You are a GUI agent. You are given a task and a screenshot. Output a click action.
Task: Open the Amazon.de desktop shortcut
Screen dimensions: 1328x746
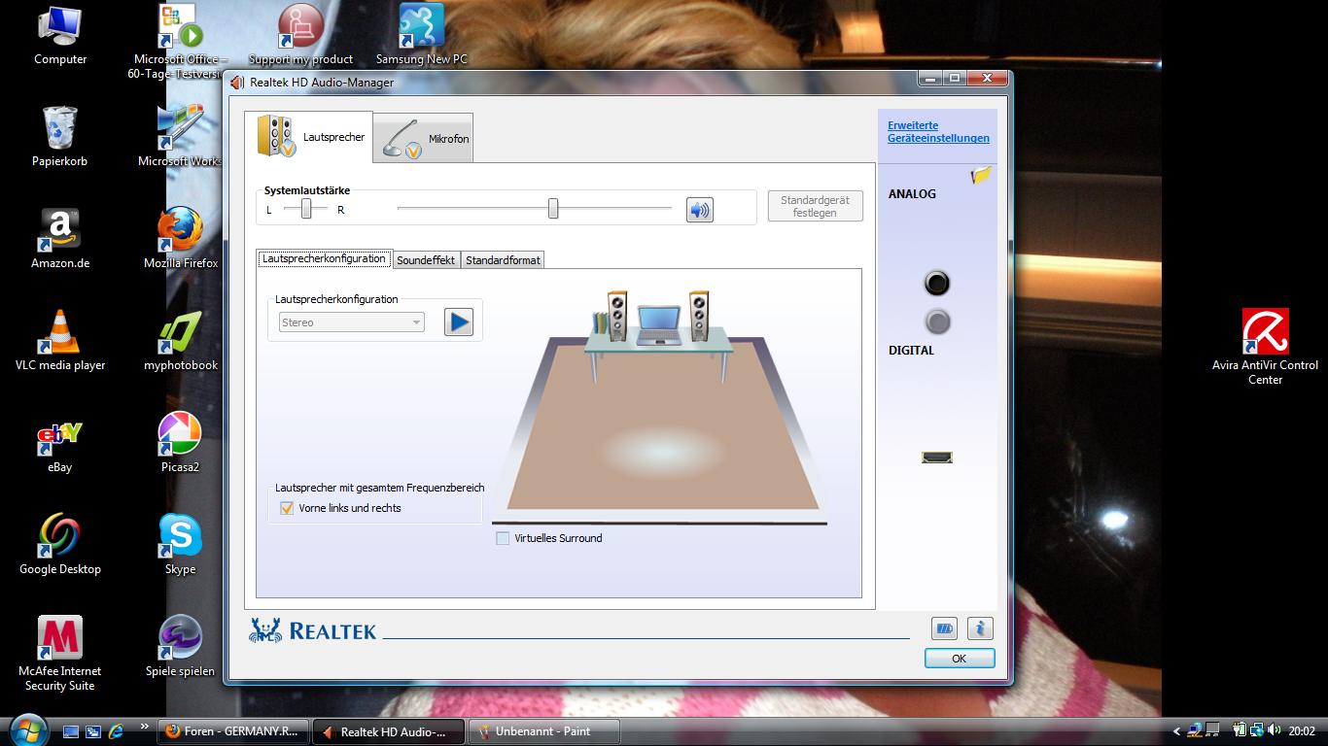pyautogui.click(x=60, y=239)
